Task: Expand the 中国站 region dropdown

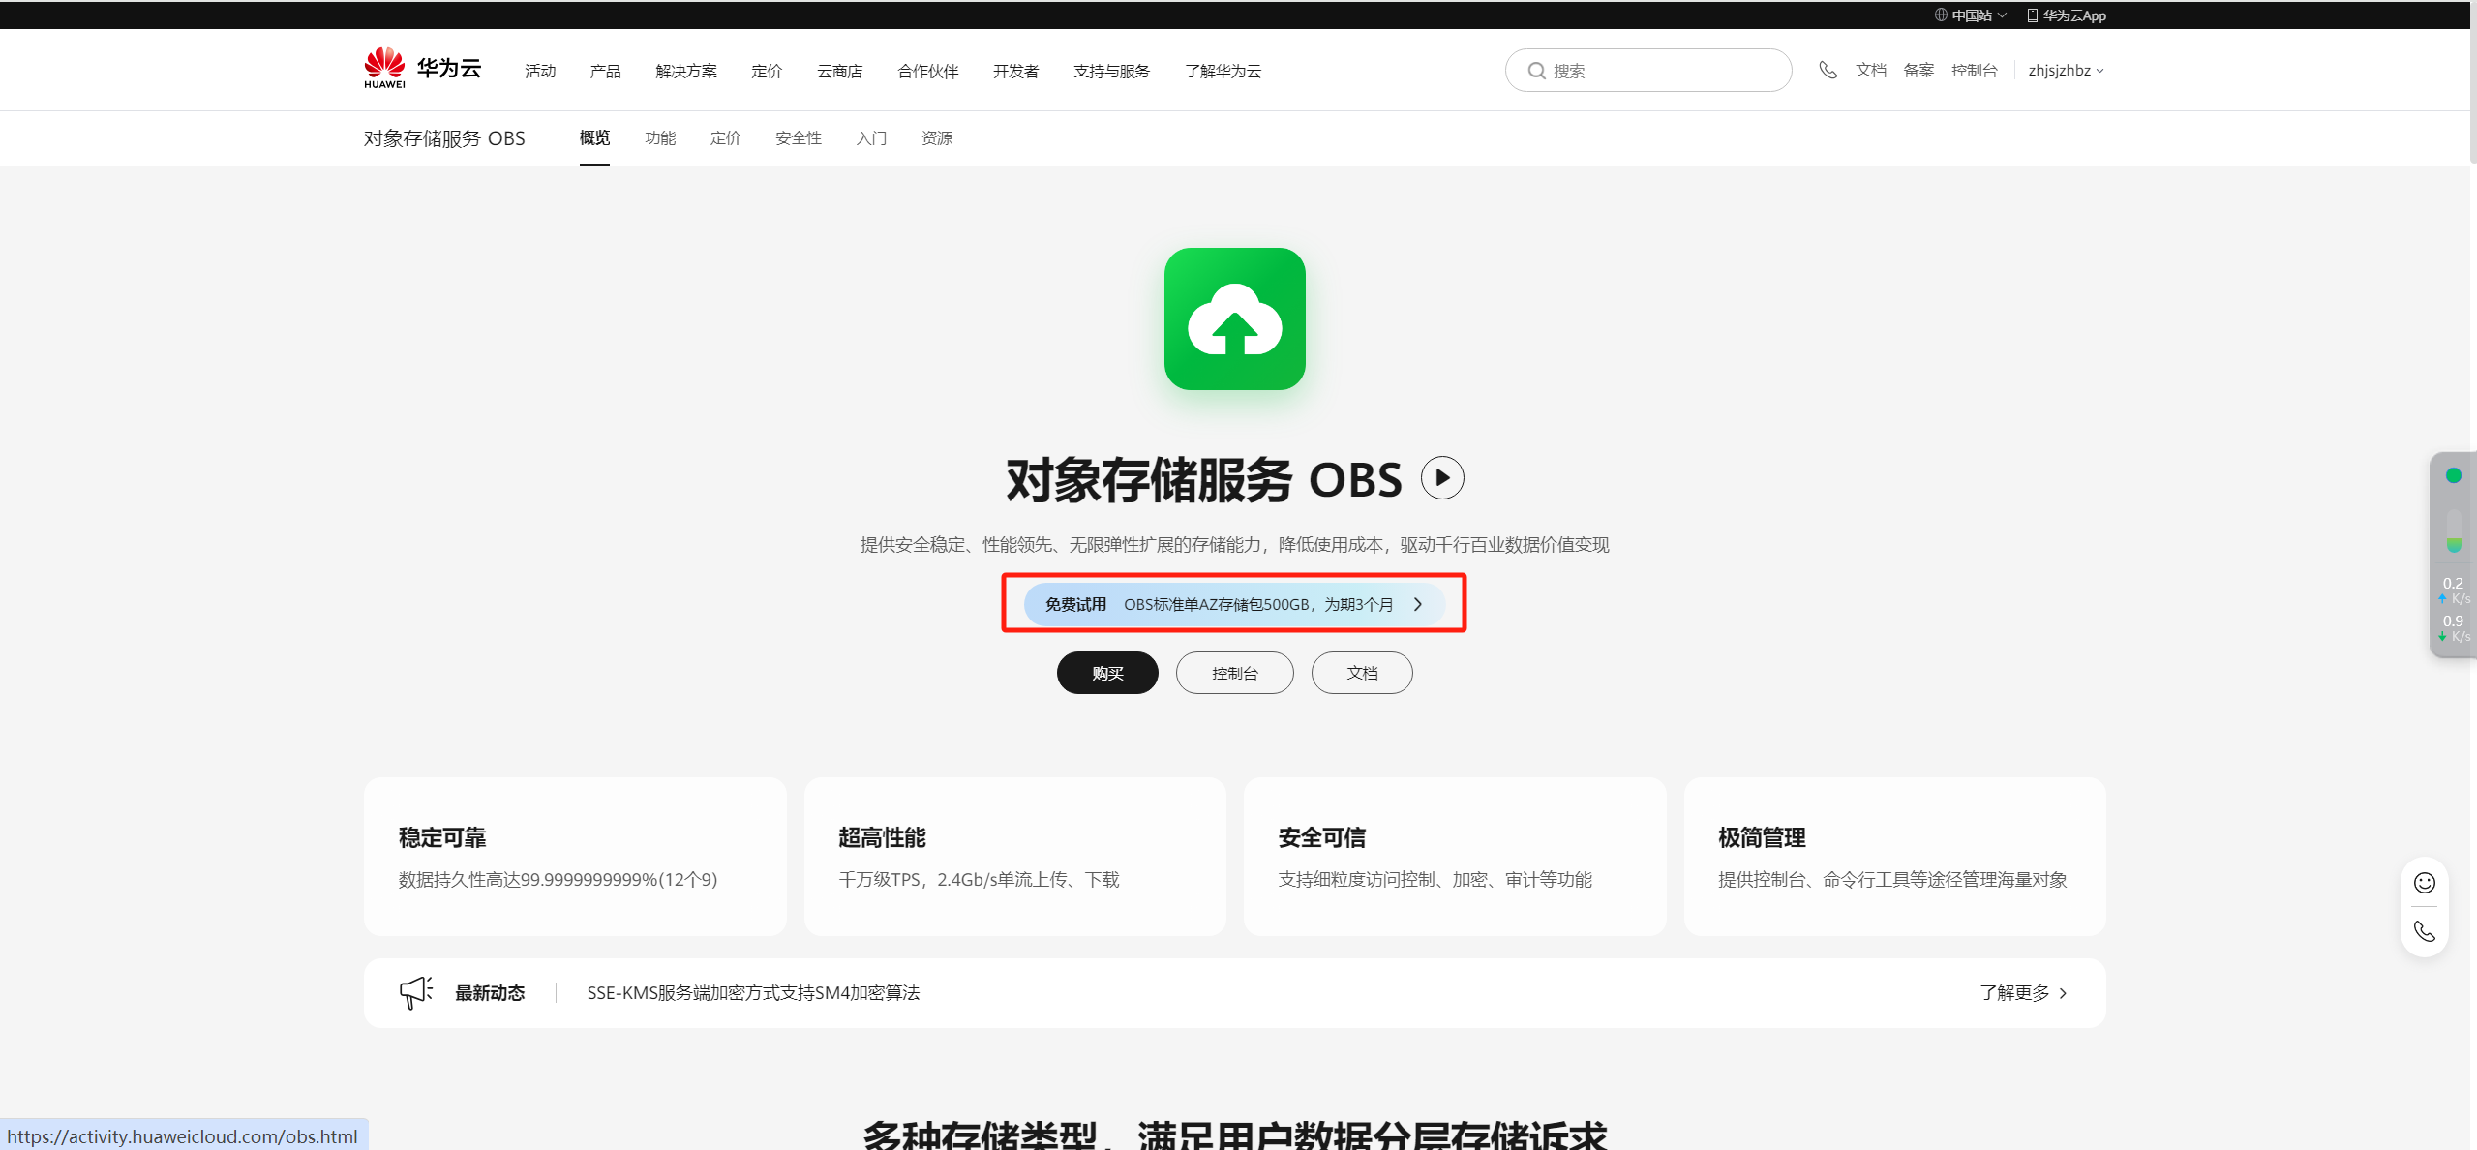Action: coord(1971,15)
